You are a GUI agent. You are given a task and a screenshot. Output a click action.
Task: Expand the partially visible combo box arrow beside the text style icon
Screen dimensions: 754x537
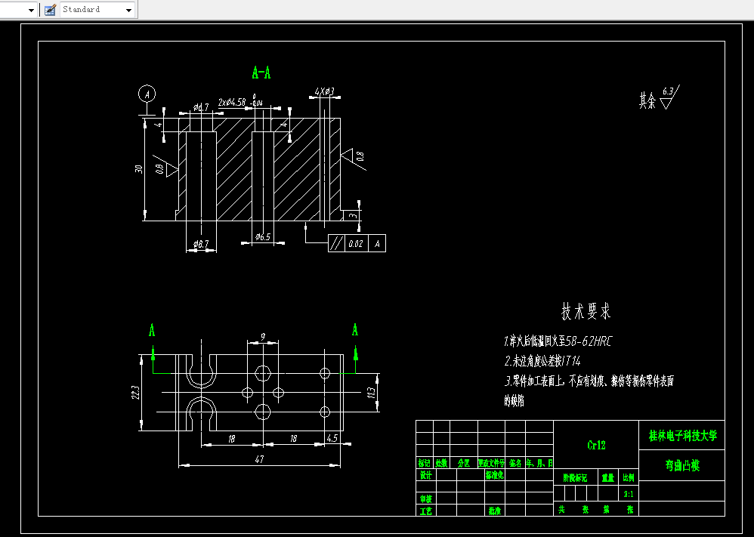(x=31, y=10)
